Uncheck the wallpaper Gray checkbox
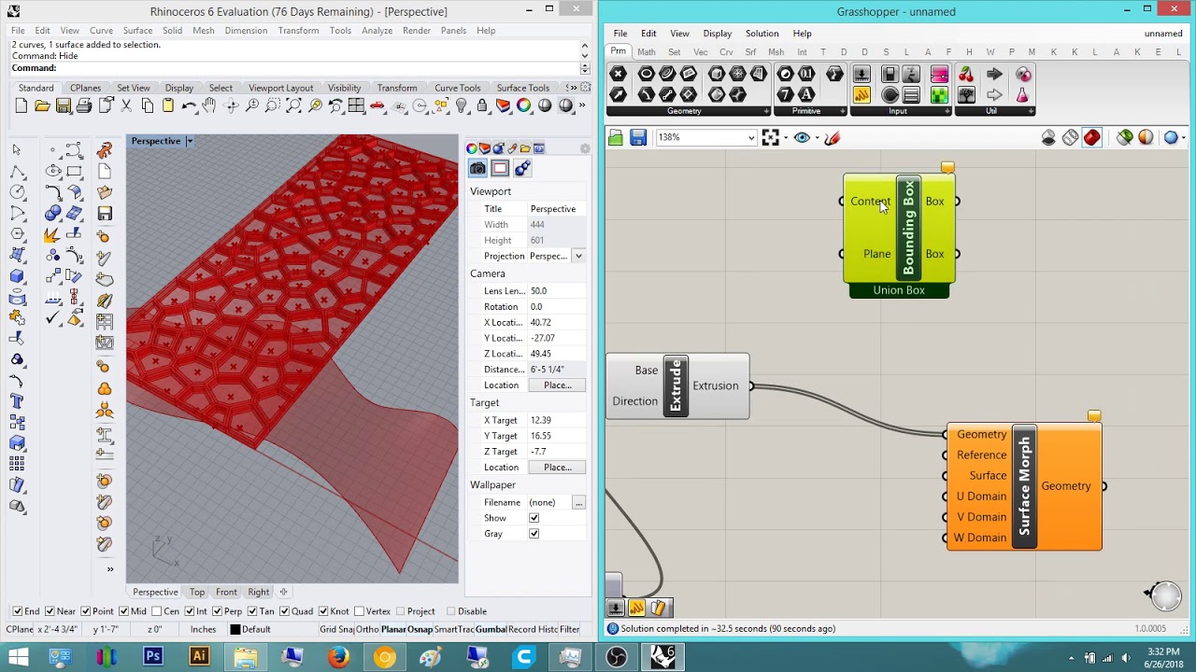Image resolution: width=1196 pixels, height=672 pixels. point(534,534)
